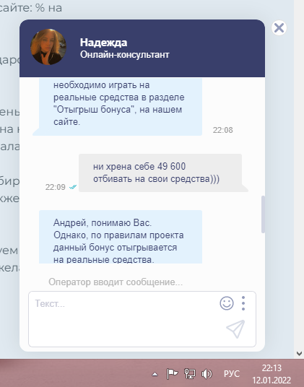
Task: Click the page scrollbar down arrow
Action: coord(300,354)
